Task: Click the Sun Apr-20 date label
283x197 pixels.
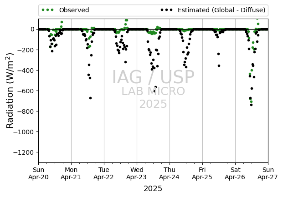Action: point(38,173)
